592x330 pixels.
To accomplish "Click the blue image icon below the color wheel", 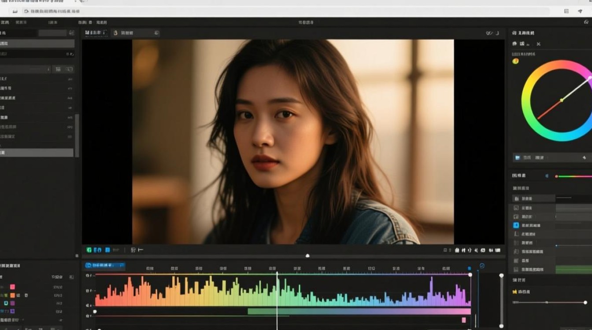I will point(517,158).
